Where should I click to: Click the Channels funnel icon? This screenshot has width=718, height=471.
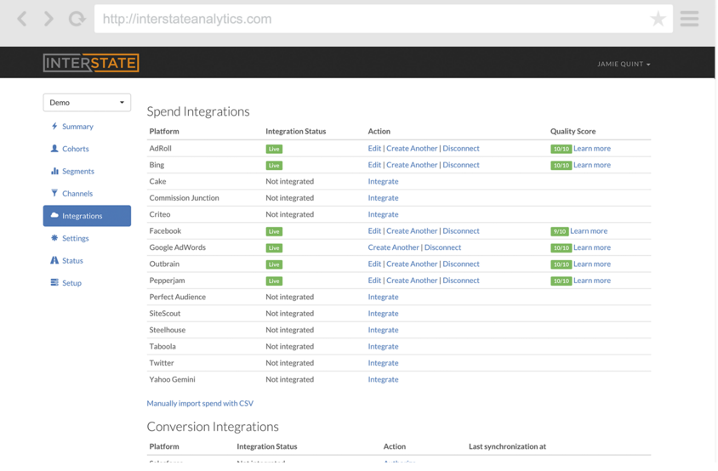tap(54, 194)
